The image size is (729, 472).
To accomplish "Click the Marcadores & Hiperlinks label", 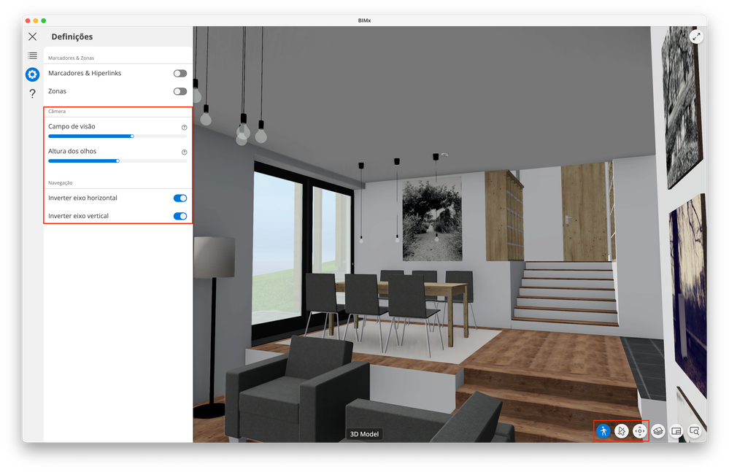I will tap(85, 73).
